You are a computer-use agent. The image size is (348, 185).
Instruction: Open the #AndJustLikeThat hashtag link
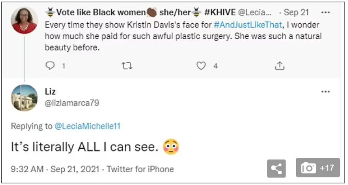coord(248,25)
